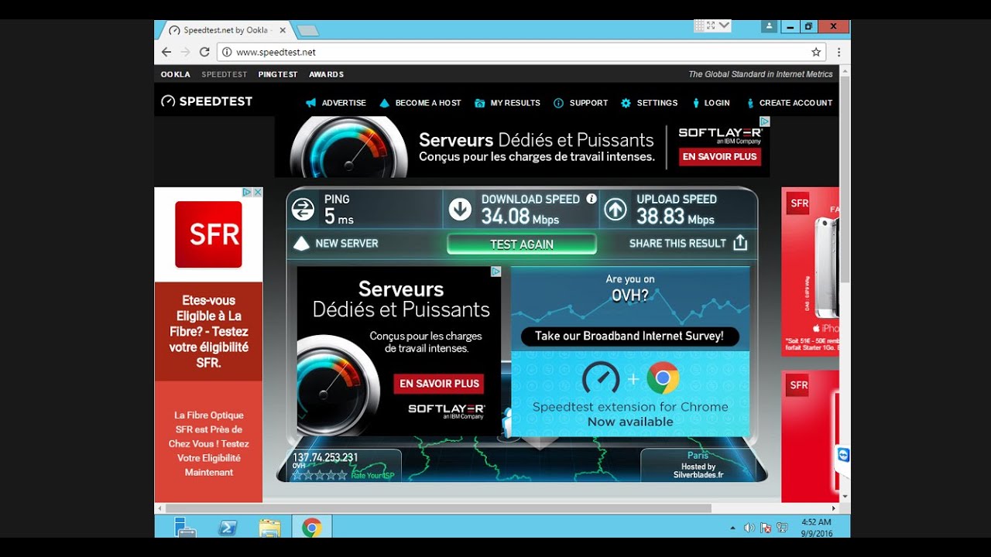The height and width of the screenshot is (557, 991).
Task: Open the OOKLA menu item
Action: [176, 74]
